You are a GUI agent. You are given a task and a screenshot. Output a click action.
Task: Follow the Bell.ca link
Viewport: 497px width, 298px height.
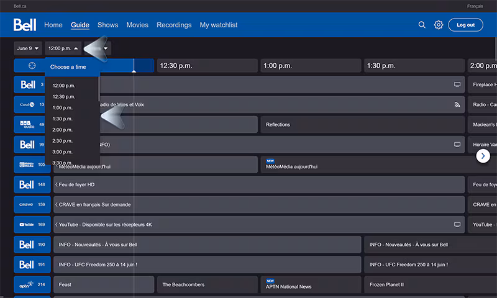tap(20, 6)
